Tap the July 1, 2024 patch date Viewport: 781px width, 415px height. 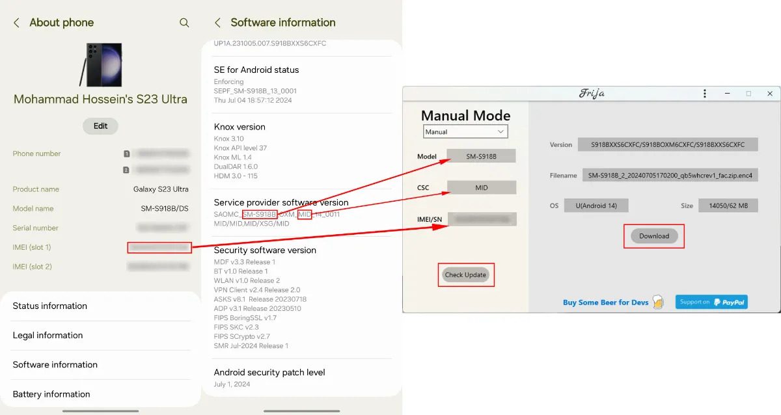coord(232,384)
